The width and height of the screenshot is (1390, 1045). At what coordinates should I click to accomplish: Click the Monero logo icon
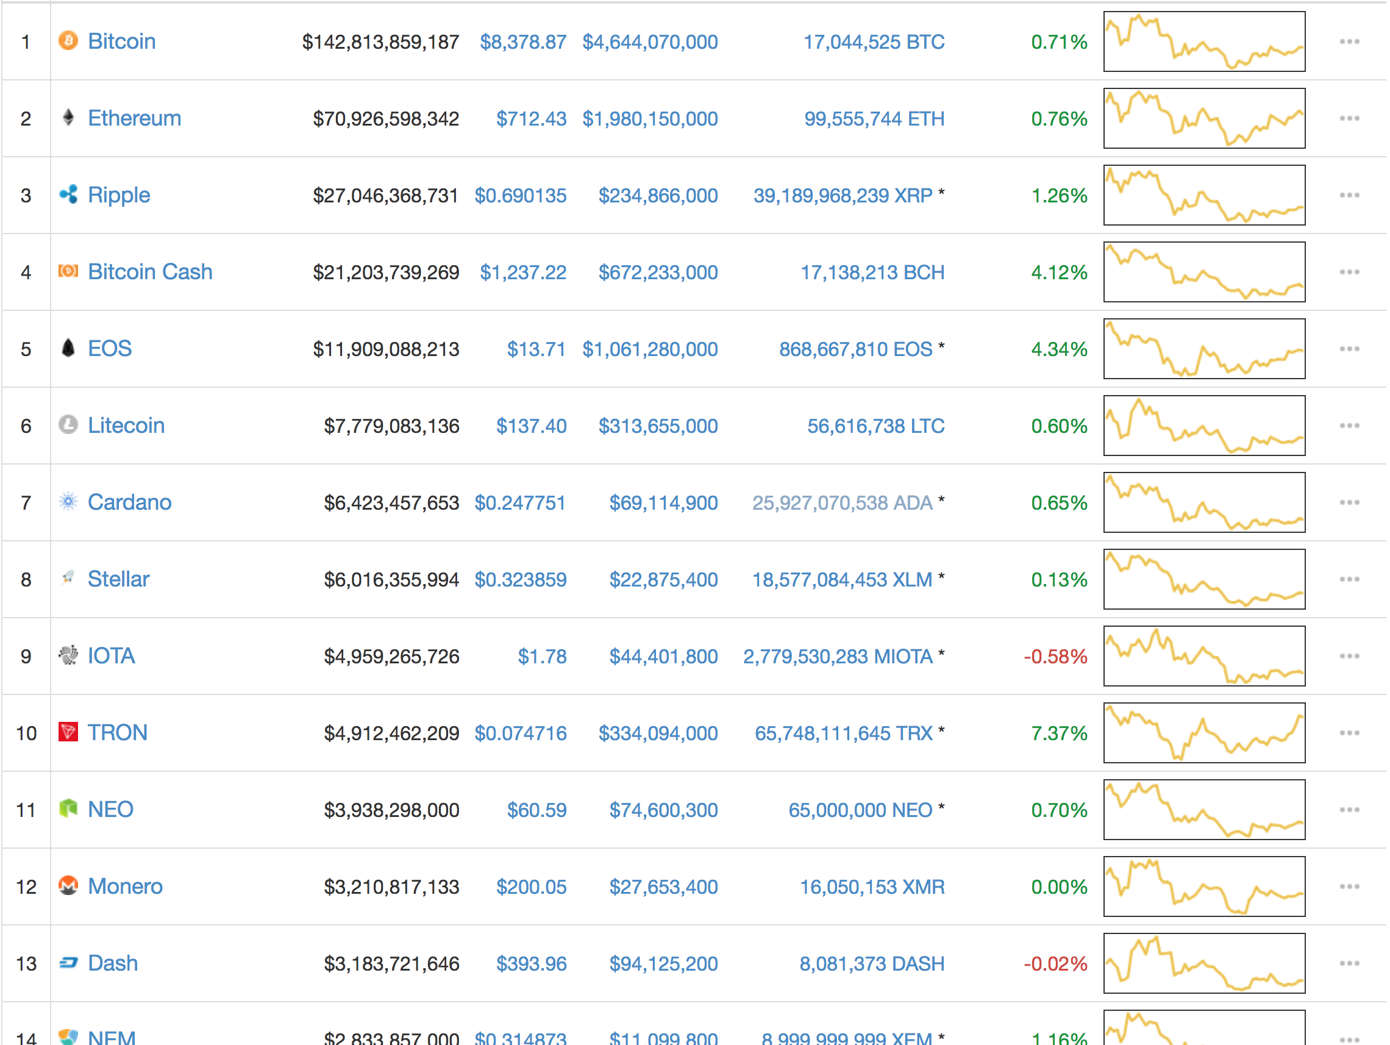[x=68, y=885]
